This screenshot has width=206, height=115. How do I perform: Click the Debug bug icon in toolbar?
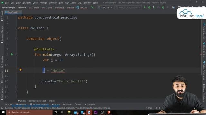coord(149,7)
